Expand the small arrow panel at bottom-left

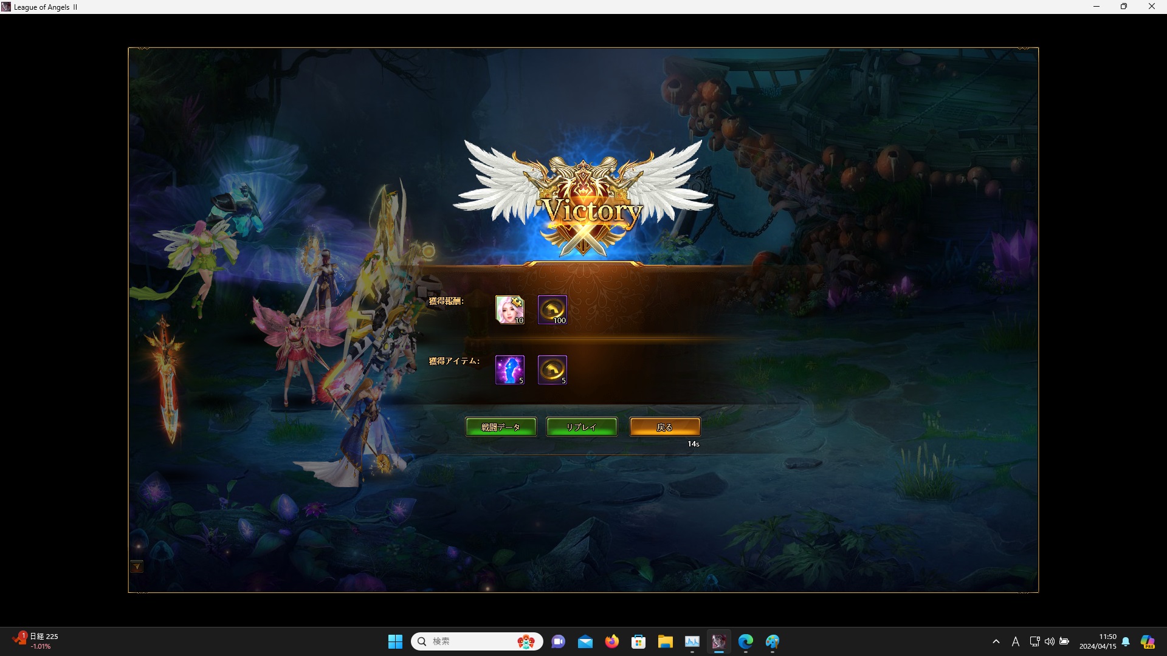click(137, 567)
